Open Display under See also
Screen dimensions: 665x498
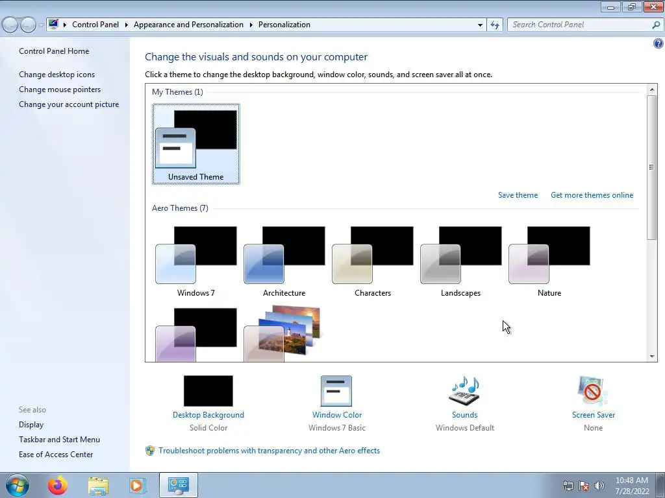pyautogui.click(x=31, y=425)
